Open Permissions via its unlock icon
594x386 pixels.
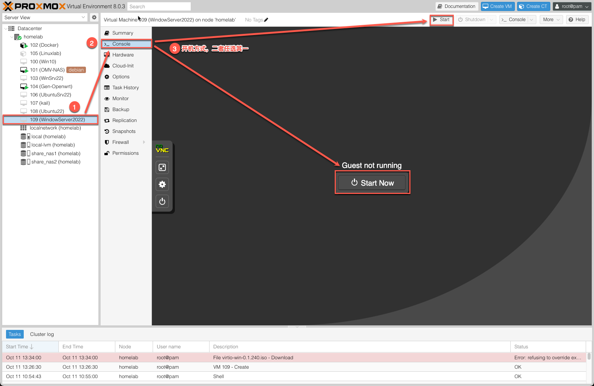[107, 153]
